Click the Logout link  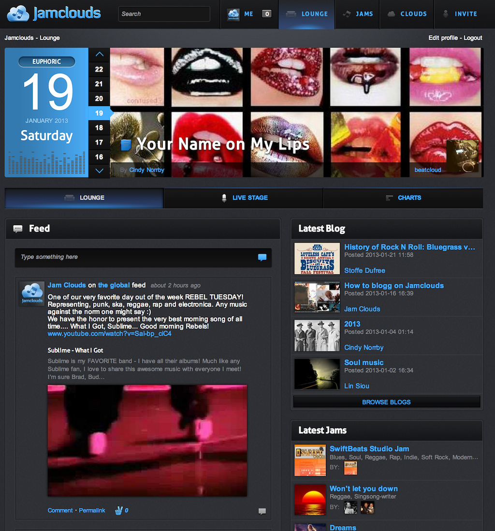tap(473, 38)
